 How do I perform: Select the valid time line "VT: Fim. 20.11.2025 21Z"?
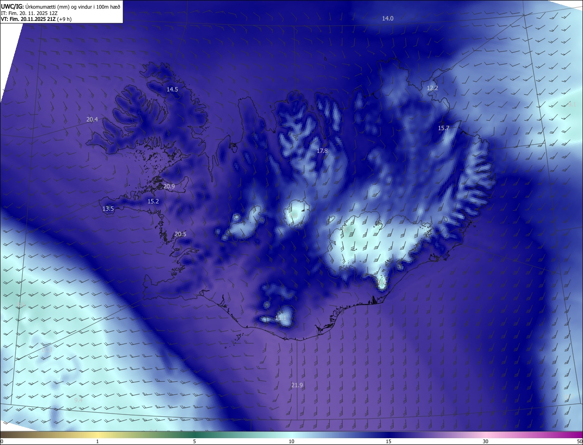(x=29, y=19)
